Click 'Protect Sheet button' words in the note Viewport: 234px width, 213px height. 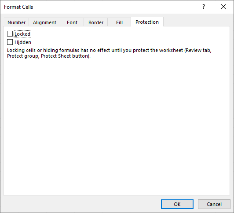pos(65,56)
